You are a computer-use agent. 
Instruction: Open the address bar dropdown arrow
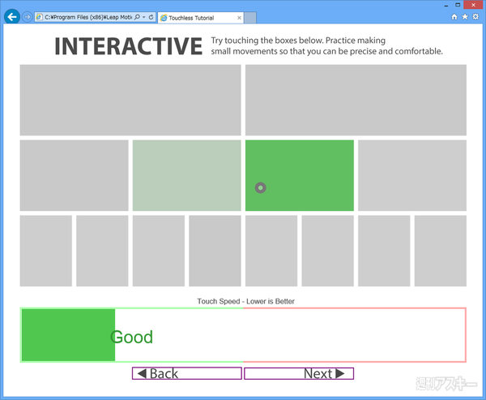point(144,17)
